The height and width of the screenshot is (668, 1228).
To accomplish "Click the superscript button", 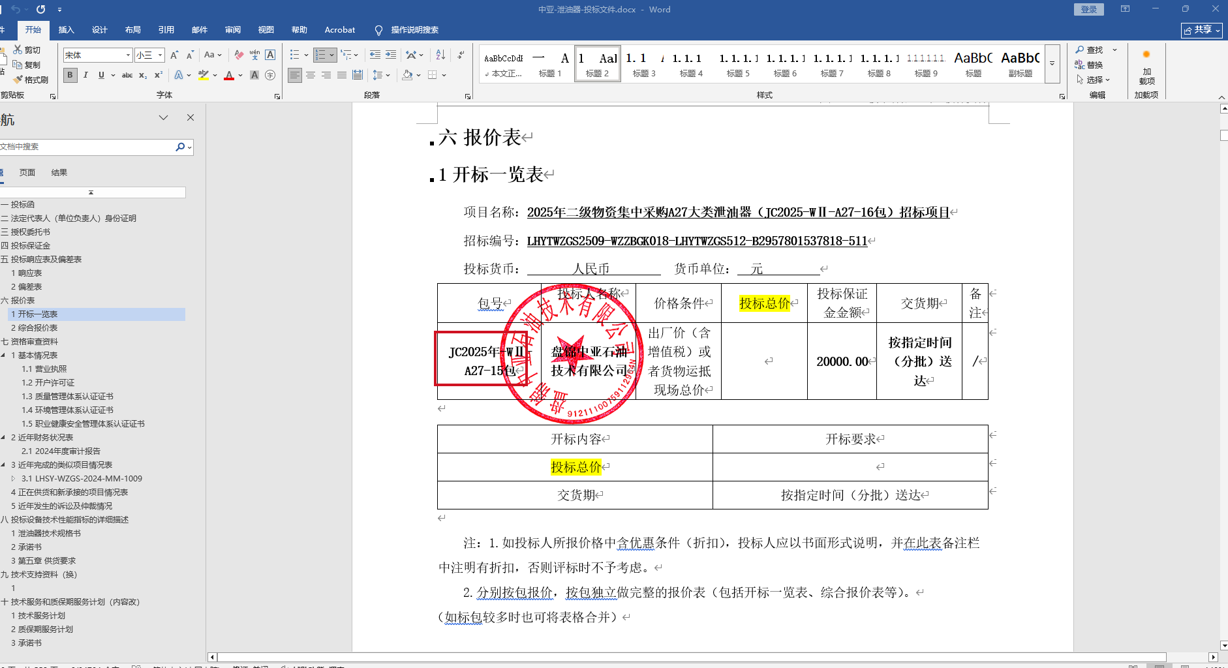I will [x=158, y=76].
